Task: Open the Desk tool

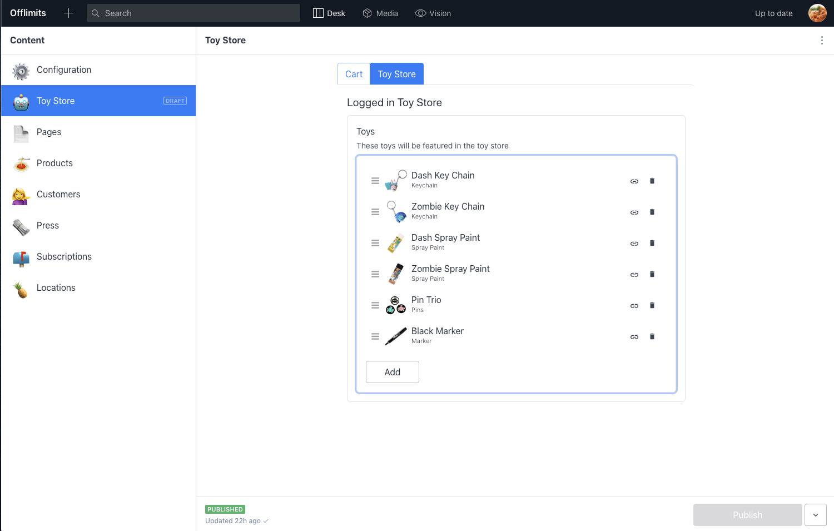Action: coord(329,13)
